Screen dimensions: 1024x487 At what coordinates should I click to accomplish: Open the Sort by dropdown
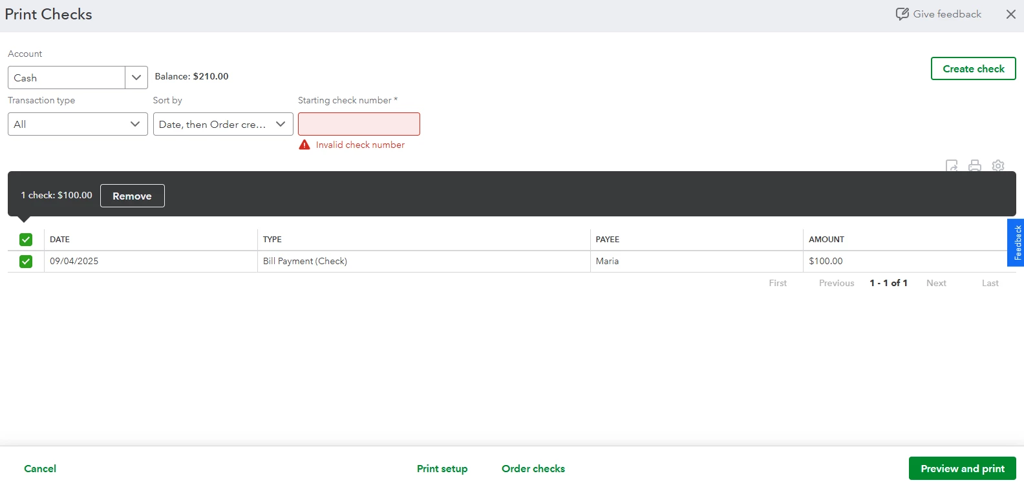tap(223, 124)
